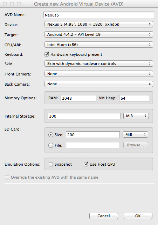Open the Skin dropdown menu
Viewport: 158px width, 225px height.
(x=99, y=64)
